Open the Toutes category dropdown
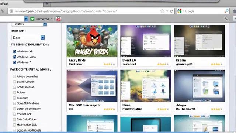The width and height of the screenshot is (236, 133). coord(29,24)
